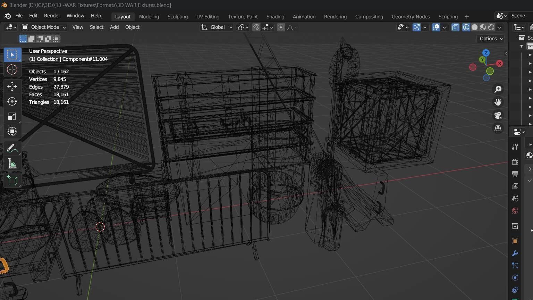Open the Tool properties tab
This screenshot has width=533, height=300.
(x=515, y=147)
